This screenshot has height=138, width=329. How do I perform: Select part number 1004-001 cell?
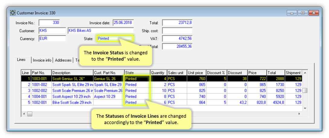point(41,97)
